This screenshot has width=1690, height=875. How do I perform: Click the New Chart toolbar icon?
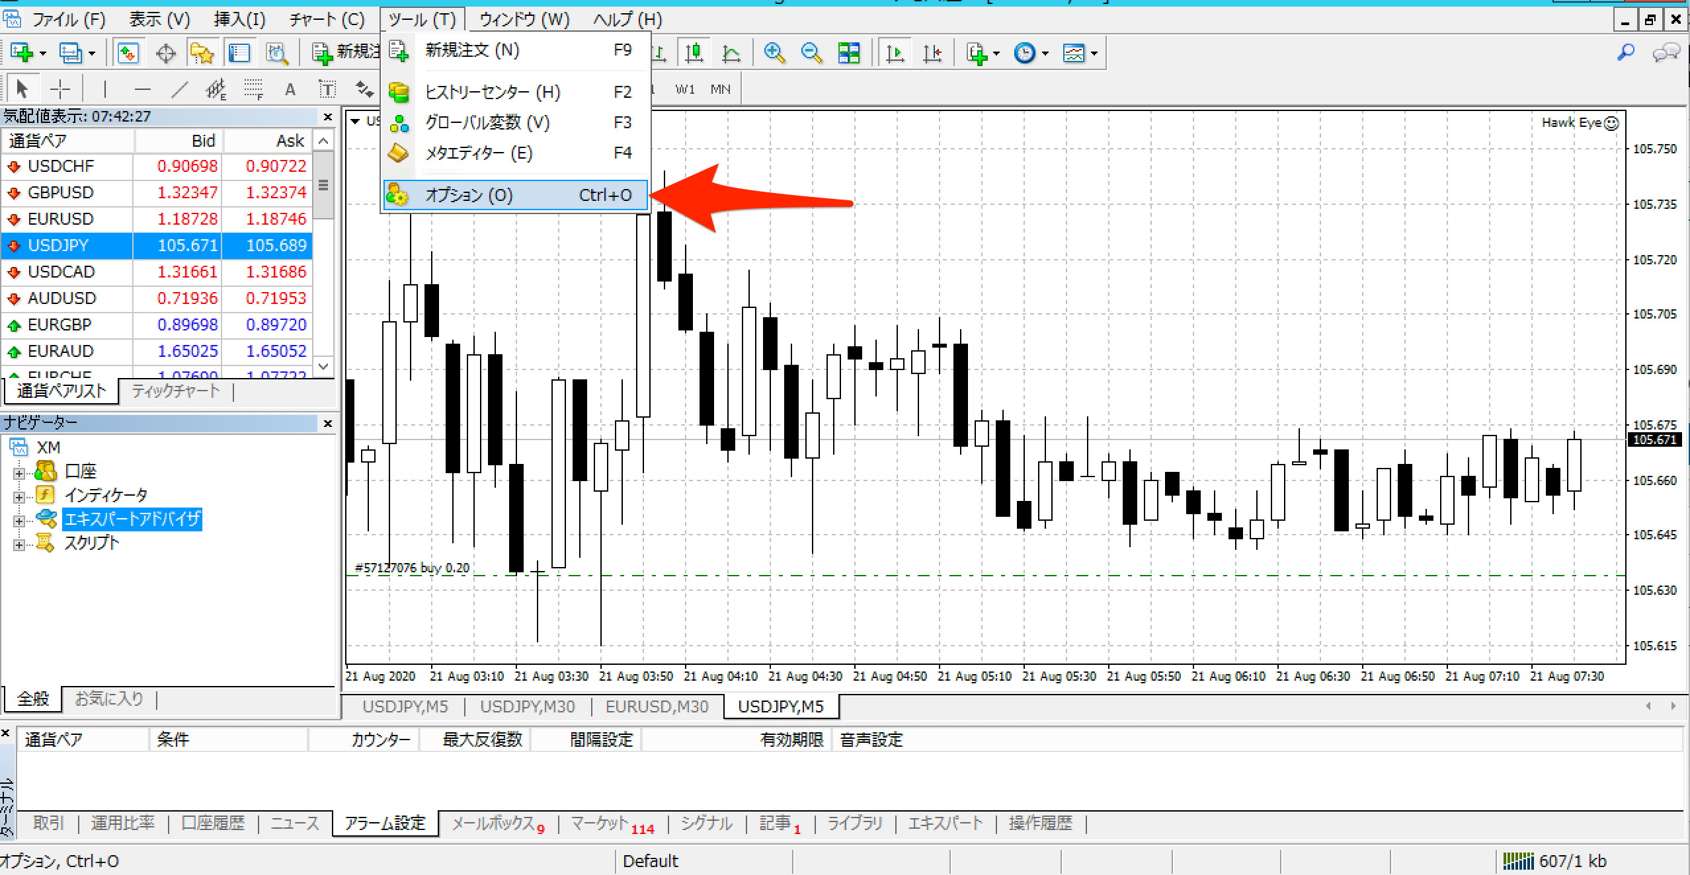22,53
